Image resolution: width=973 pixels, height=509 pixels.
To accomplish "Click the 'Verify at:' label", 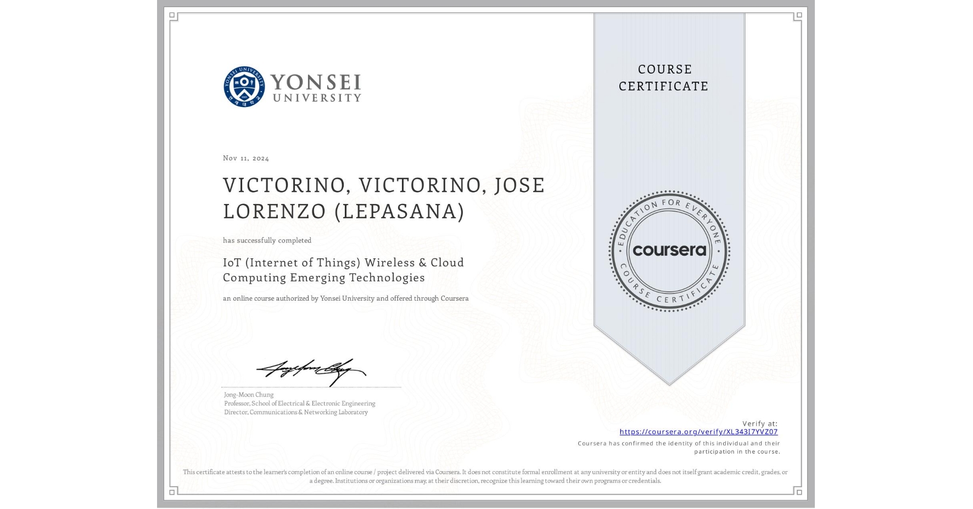I will pyautogui.click(x=760, y=423).
